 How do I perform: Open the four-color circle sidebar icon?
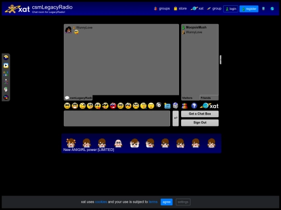[6, 97]
